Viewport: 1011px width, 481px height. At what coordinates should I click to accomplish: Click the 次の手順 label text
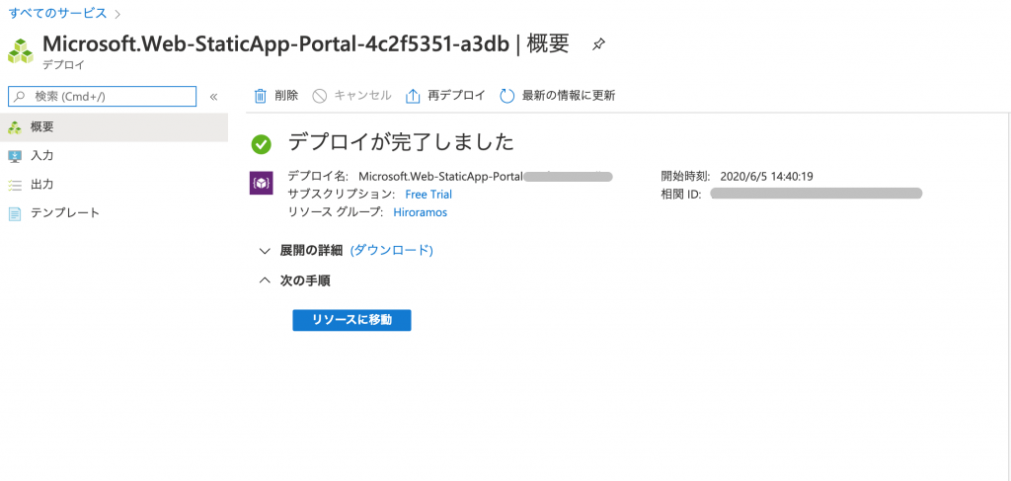tap(306, 281)
